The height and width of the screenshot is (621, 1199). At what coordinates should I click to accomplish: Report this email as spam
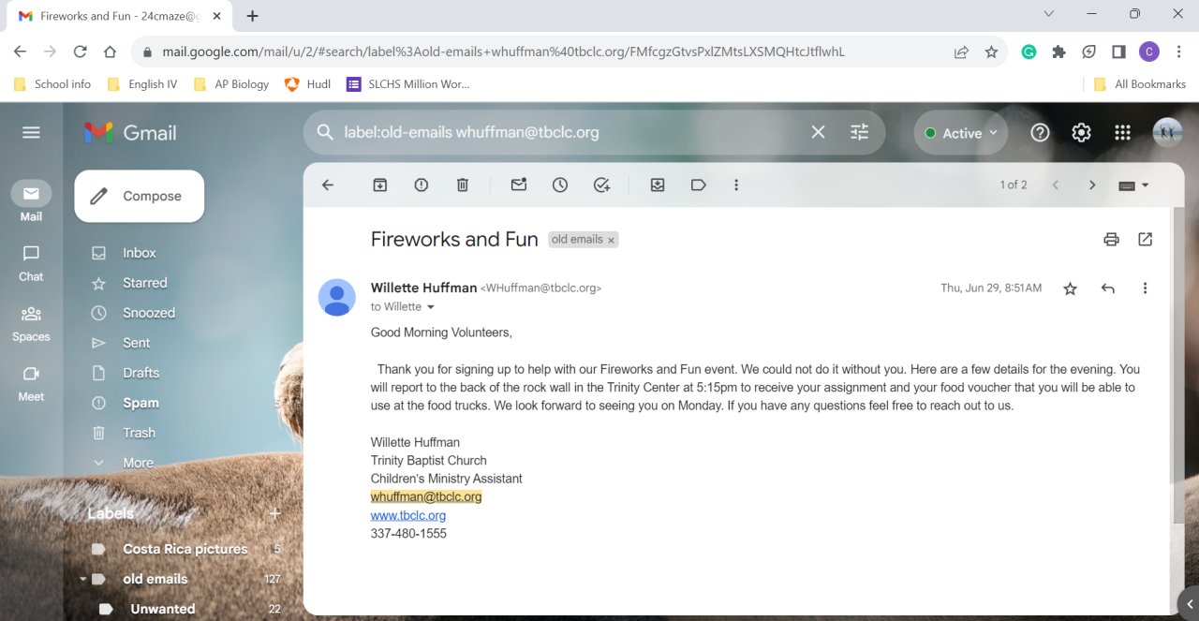pyautogui.click(x=422, y=185)
